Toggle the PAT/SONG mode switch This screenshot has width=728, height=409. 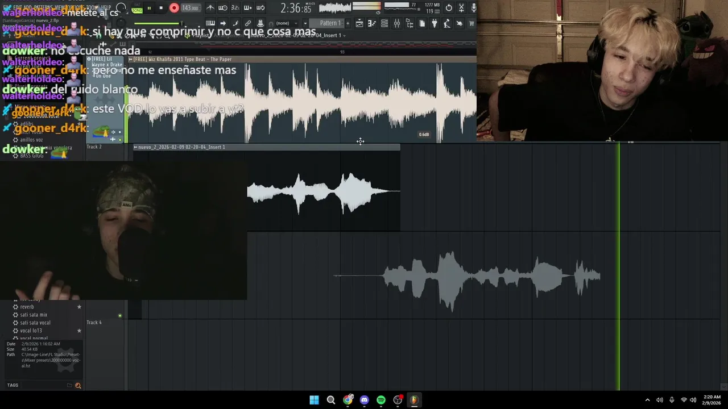pyautogui.click(x=137, y=8)
